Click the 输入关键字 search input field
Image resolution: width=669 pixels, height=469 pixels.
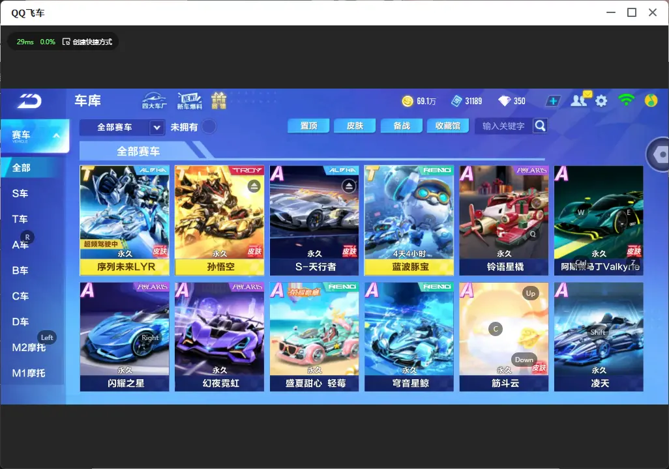(x=503, y=126)
